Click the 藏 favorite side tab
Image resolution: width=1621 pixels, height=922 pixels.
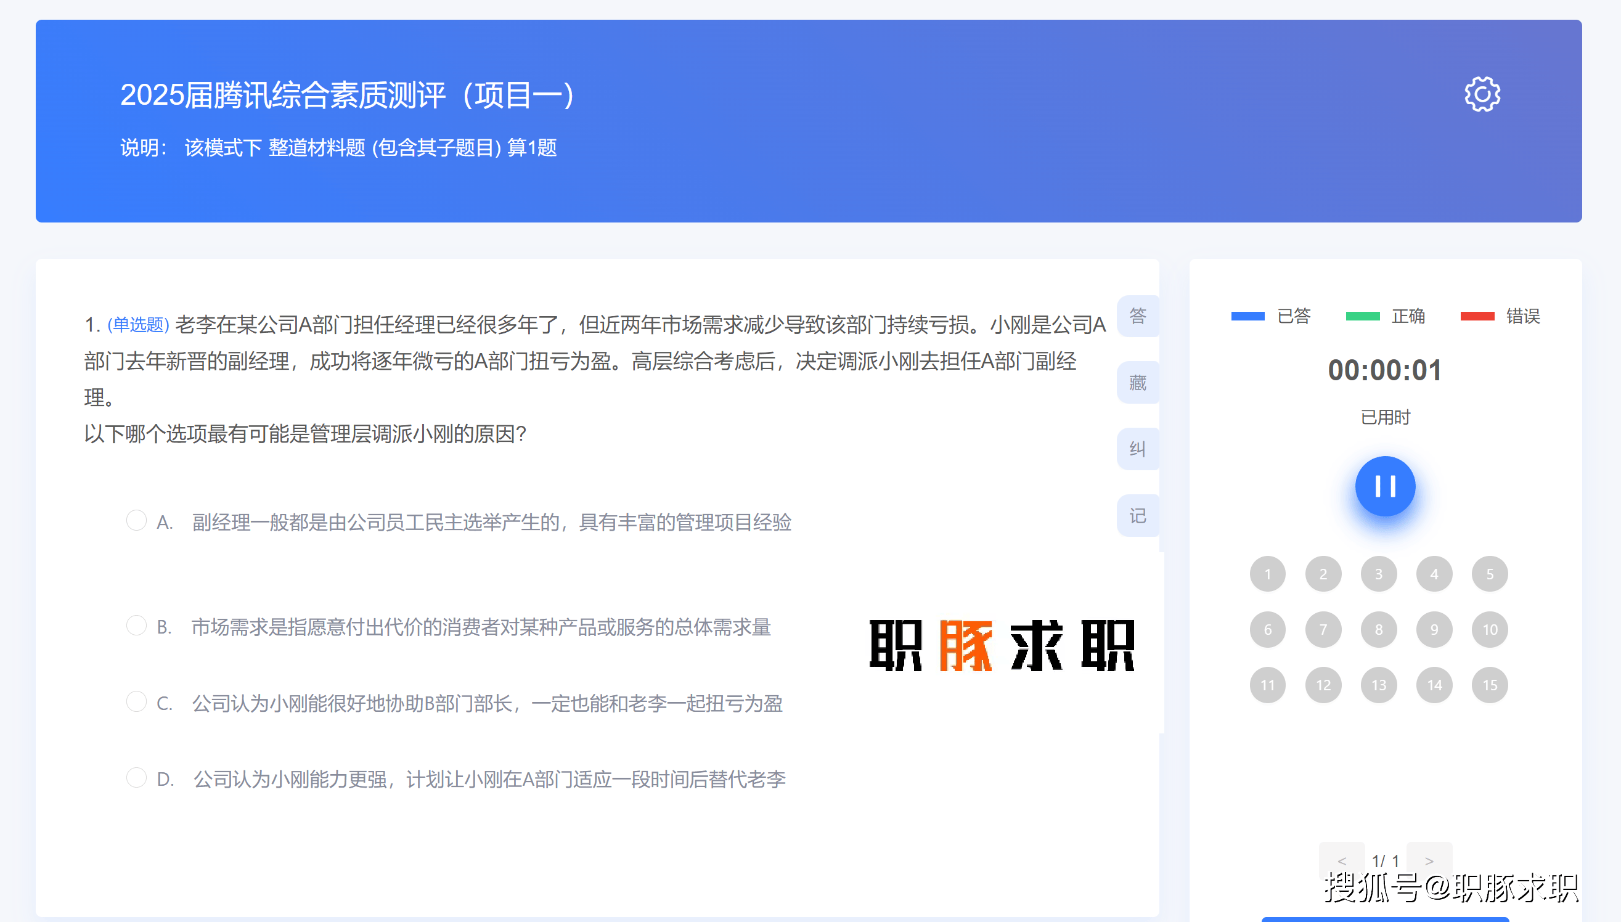[1138, 383]
